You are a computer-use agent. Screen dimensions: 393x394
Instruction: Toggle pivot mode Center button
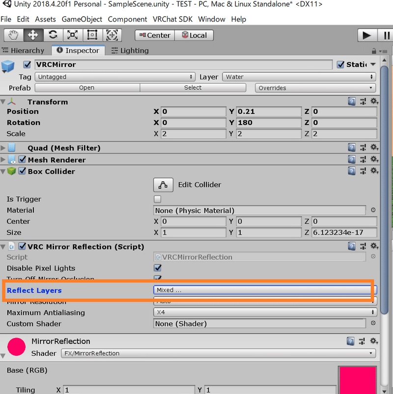point(155,35)
